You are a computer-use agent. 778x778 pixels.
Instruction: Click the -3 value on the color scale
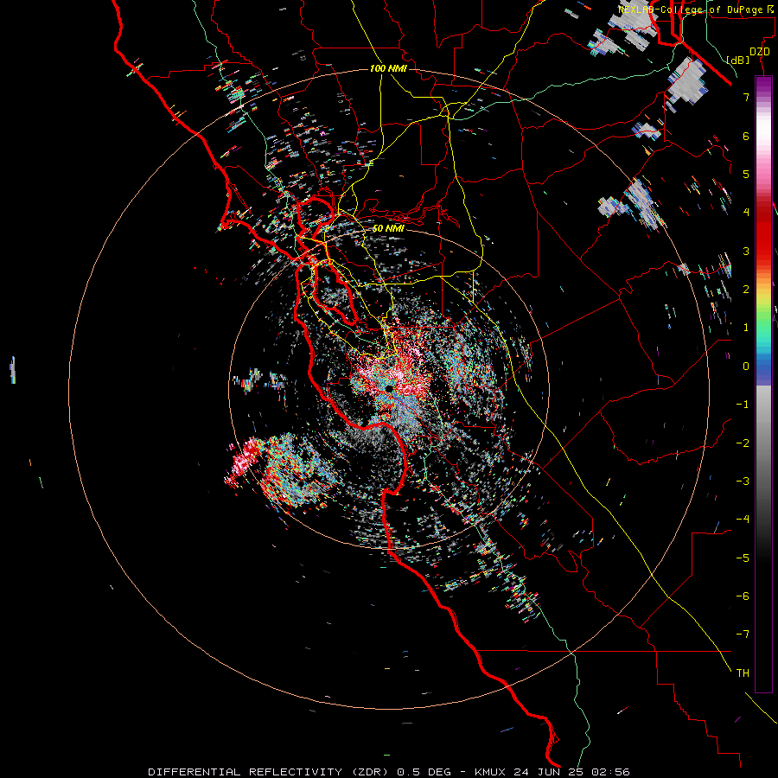pos(743,481)
